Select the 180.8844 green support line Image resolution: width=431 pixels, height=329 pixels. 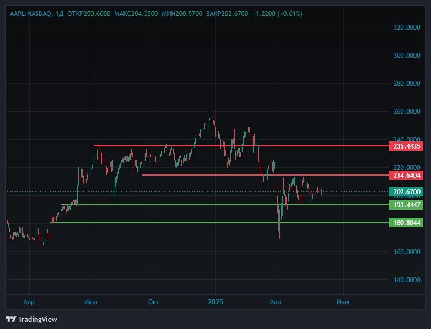point(220,222)
